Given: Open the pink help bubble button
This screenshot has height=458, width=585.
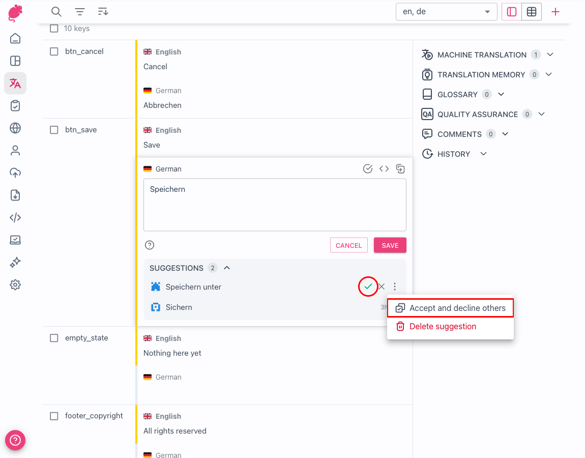Looking at the screenshot, I should pyautogui.click(x=15, y=441).
